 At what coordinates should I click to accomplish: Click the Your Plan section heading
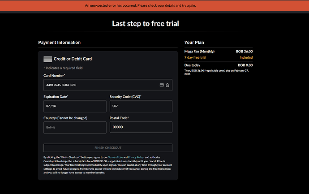click(195, 43)
